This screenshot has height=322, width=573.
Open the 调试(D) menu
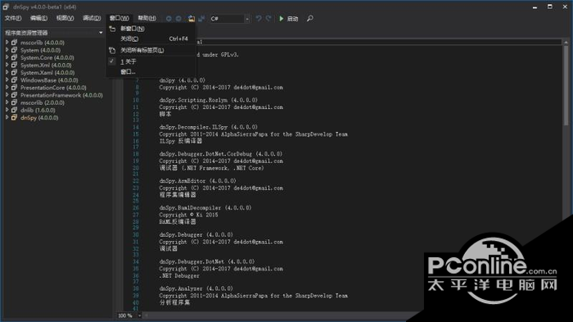pos(92,18)
